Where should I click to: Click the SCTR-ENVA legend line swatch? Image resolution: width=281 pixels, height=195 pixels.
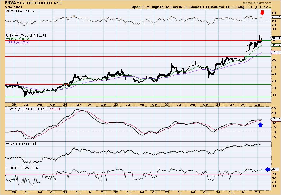(7, 168)
